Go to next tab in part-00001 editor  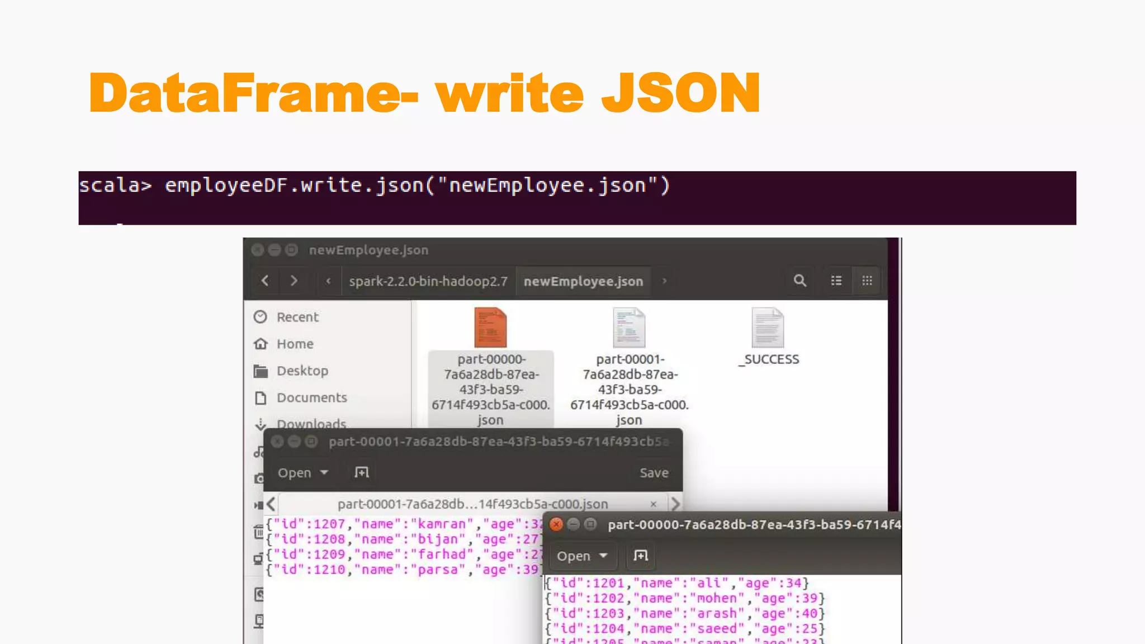click(675, 504)
